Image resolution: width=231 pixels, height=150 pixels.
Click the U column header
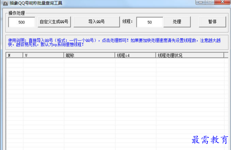click(43, 56)
